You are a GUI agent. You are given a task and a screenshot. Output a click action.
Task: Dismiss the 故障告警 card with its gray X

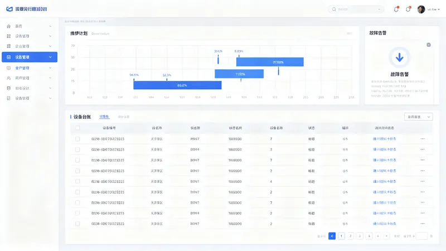click(429, 45)
